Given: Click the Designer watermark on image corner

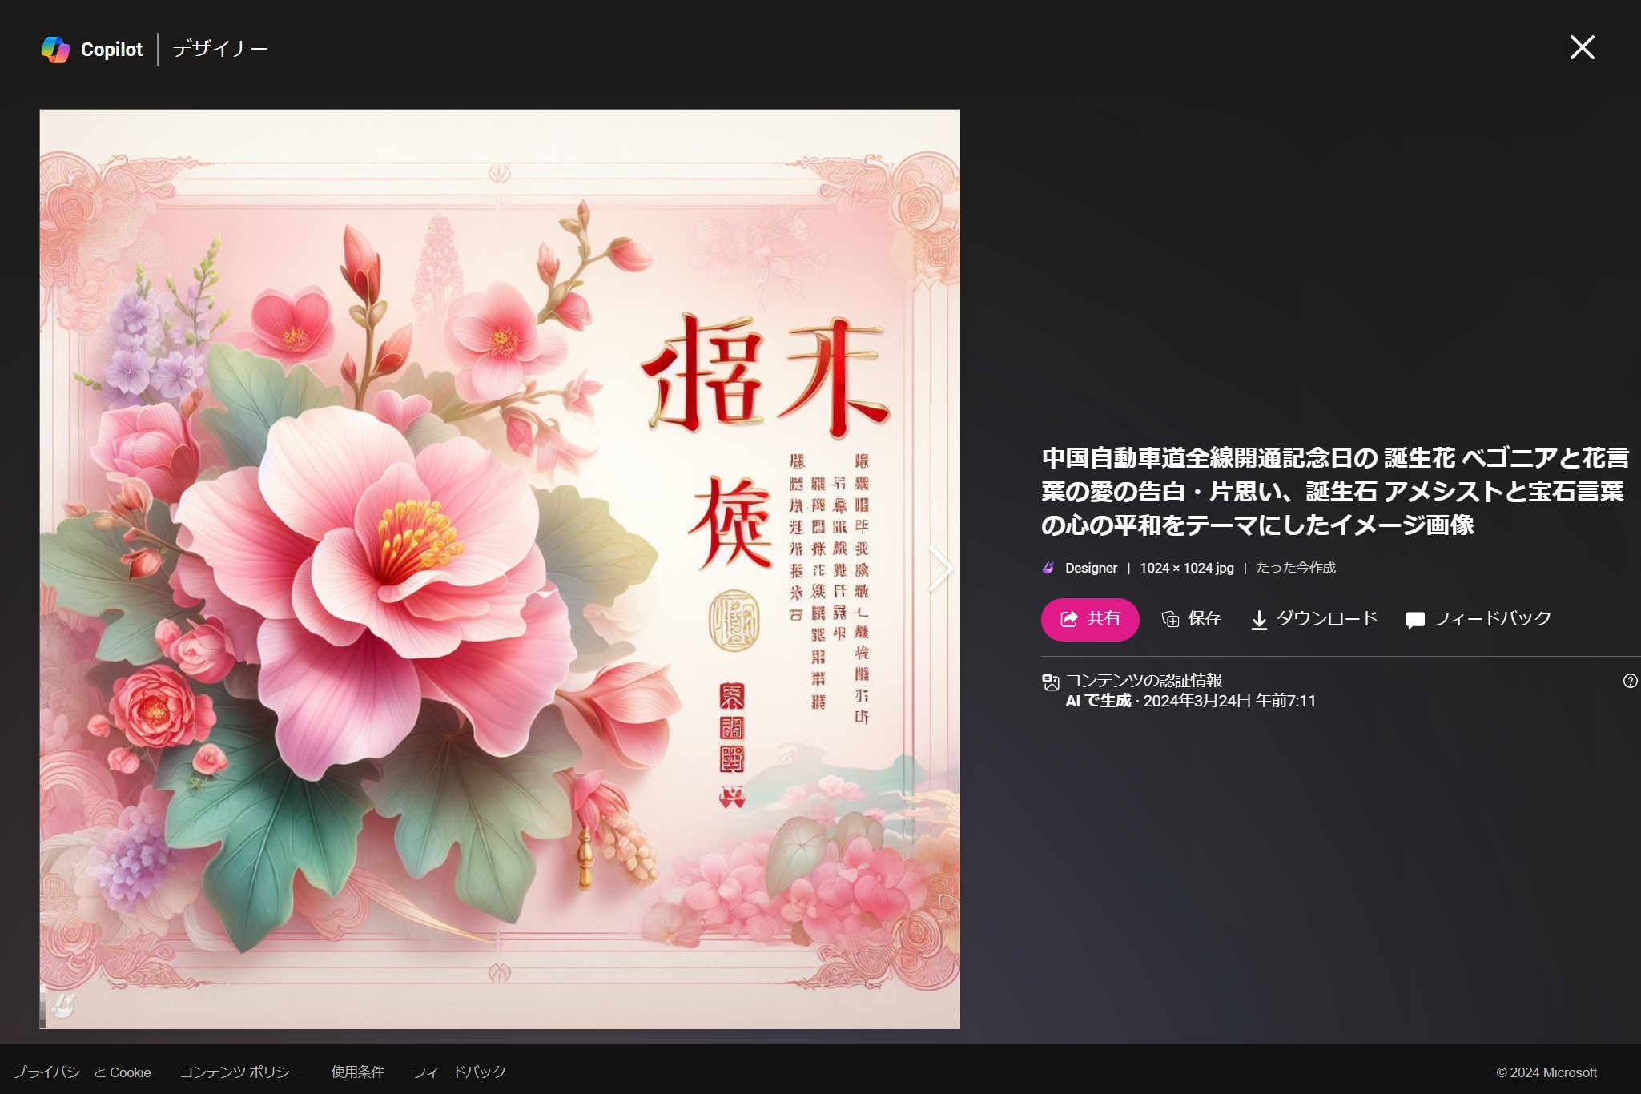Looking at the screenshot, I should pyautogui.click(x=62, y=1005).
